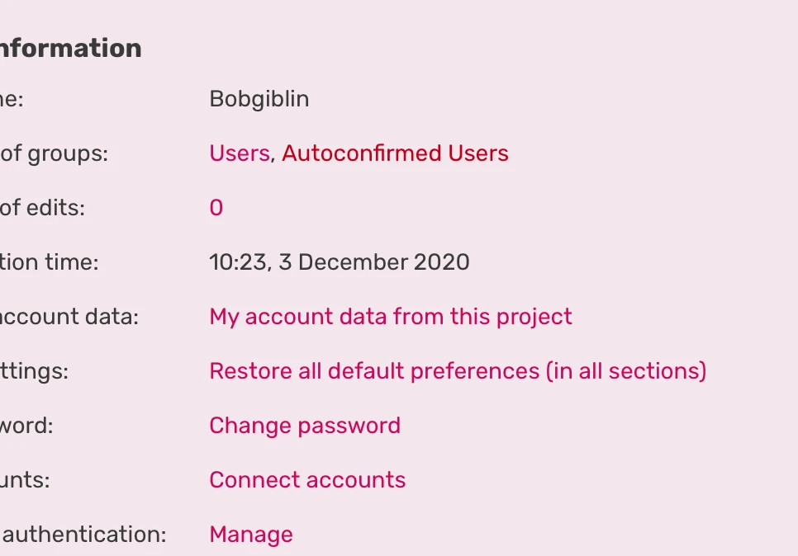Click the settings row label

click(x=34, y=371)
